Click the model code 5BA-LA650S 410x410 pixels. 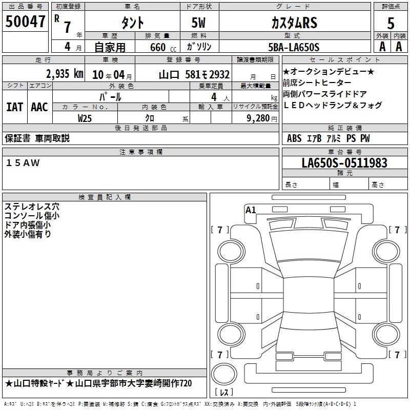pyautogui.click(x=294, y=47)
